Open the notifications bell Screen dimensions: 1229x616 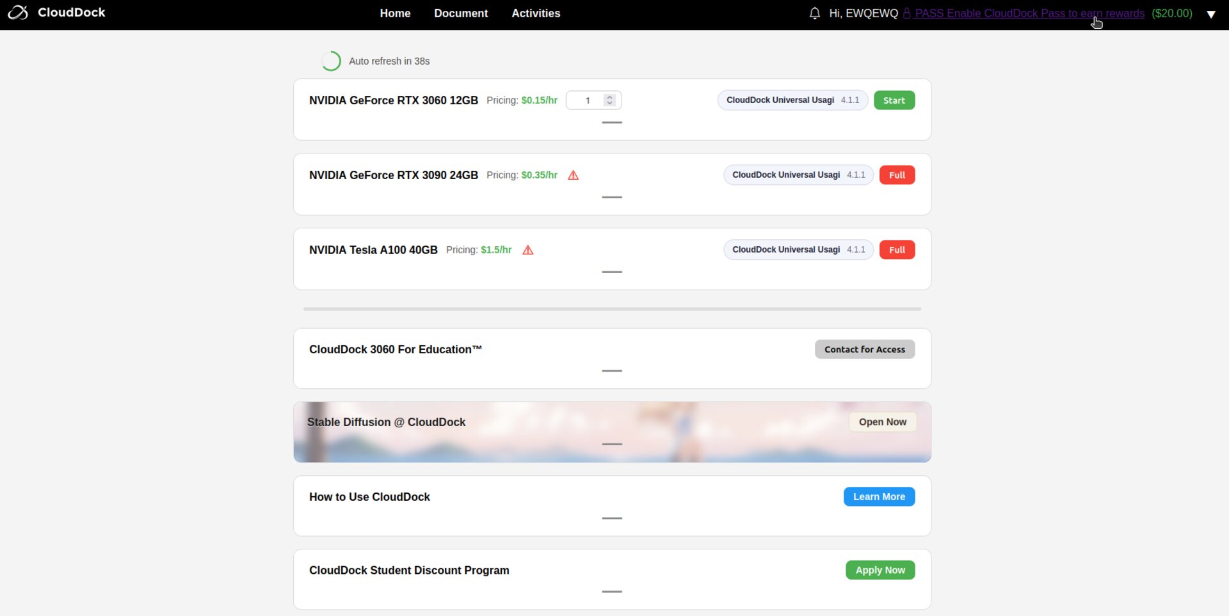tap(814, 13)
